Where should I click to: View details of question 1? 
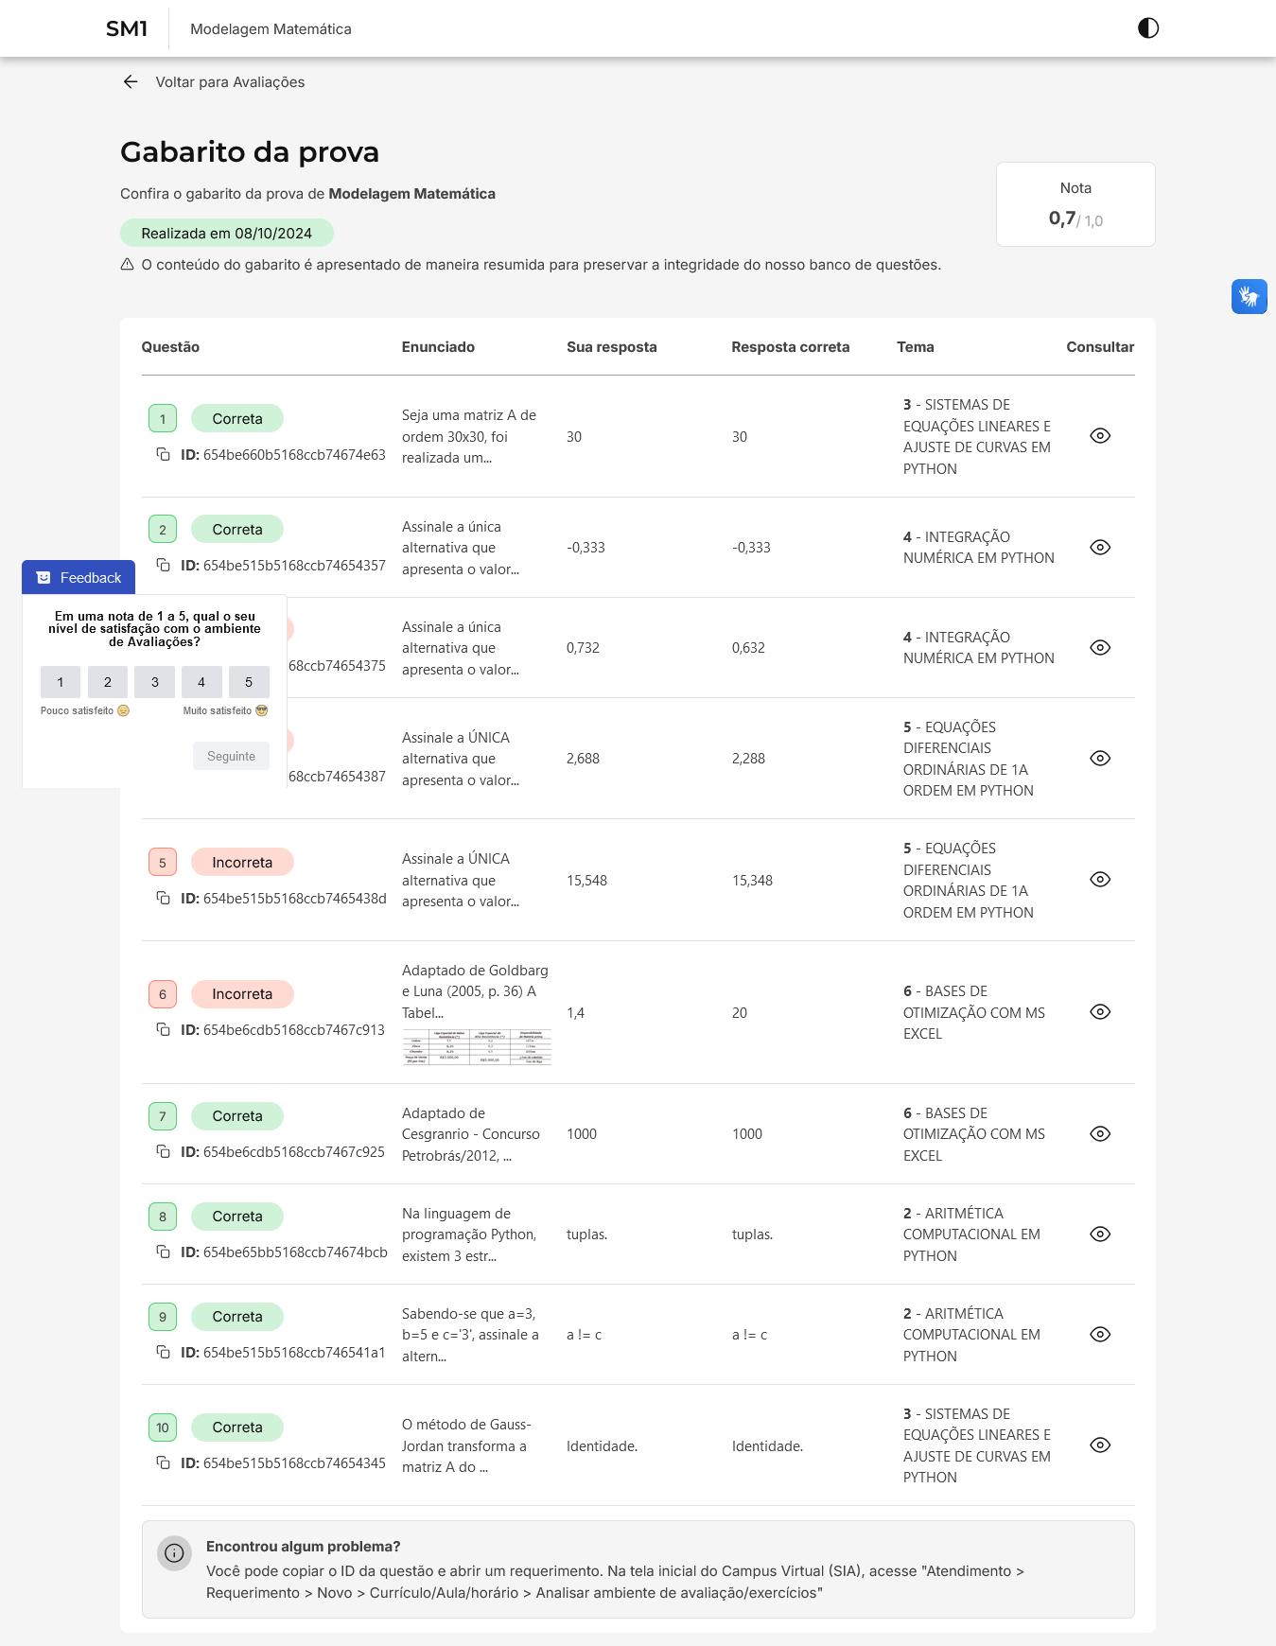[x=1100, y=436]
